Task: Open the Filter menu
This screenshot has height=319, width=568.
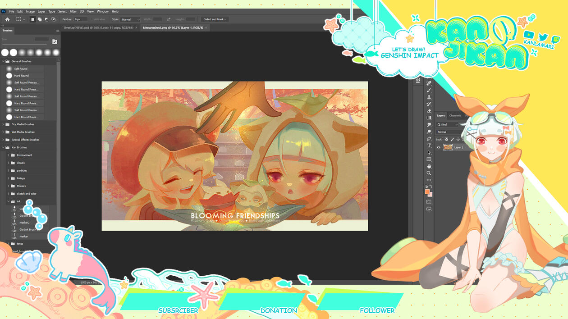Action: coord(73,11)
